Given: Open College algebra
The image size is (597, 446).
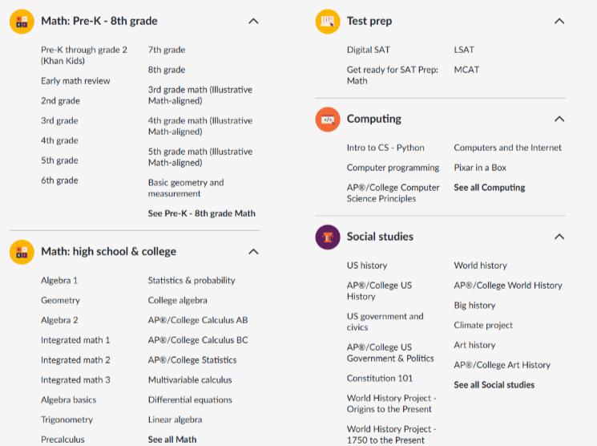Looking at the screenshot, I should [x=177, y=300].
